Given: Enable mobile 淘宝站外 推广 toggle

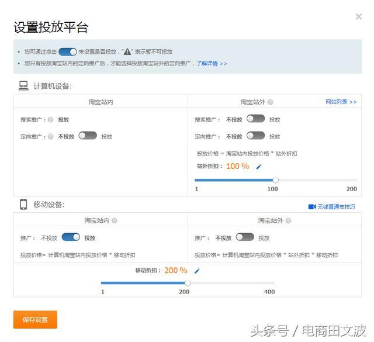Looking at the screenshot, I should (245, 237).
